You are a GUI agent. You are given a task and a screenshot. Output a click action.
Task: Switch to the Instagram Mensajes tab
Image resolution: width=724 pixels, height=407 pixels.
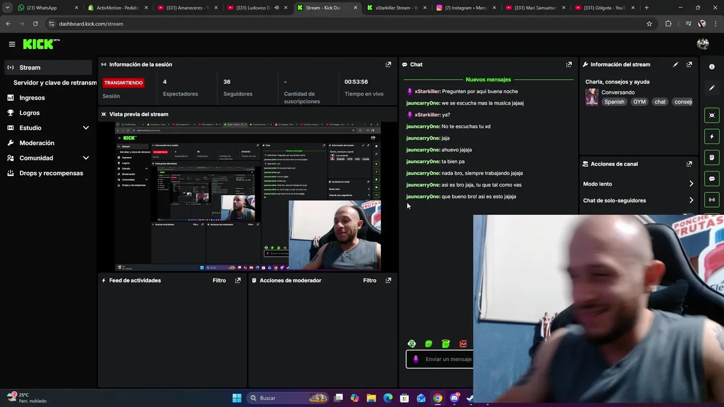point(466,8)
